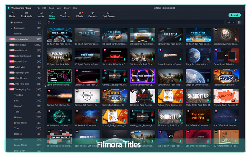This screenshot has height=156, width=250.
Task: Open the Effects tab
Action: click(80, 14)
